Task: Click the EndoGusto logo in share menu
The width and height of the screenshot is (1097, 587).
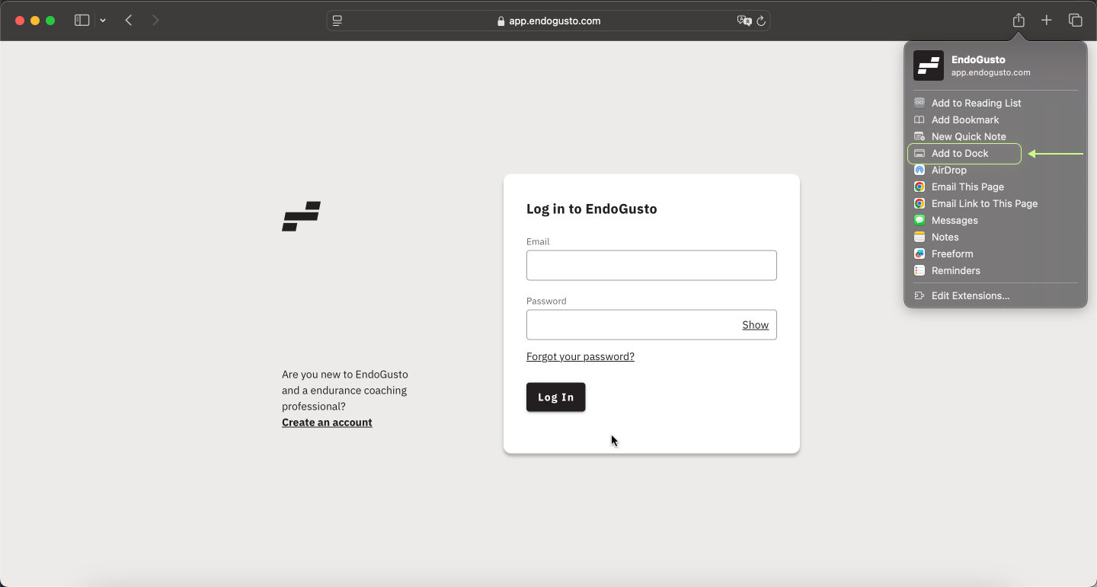Action: click(929, 65)
